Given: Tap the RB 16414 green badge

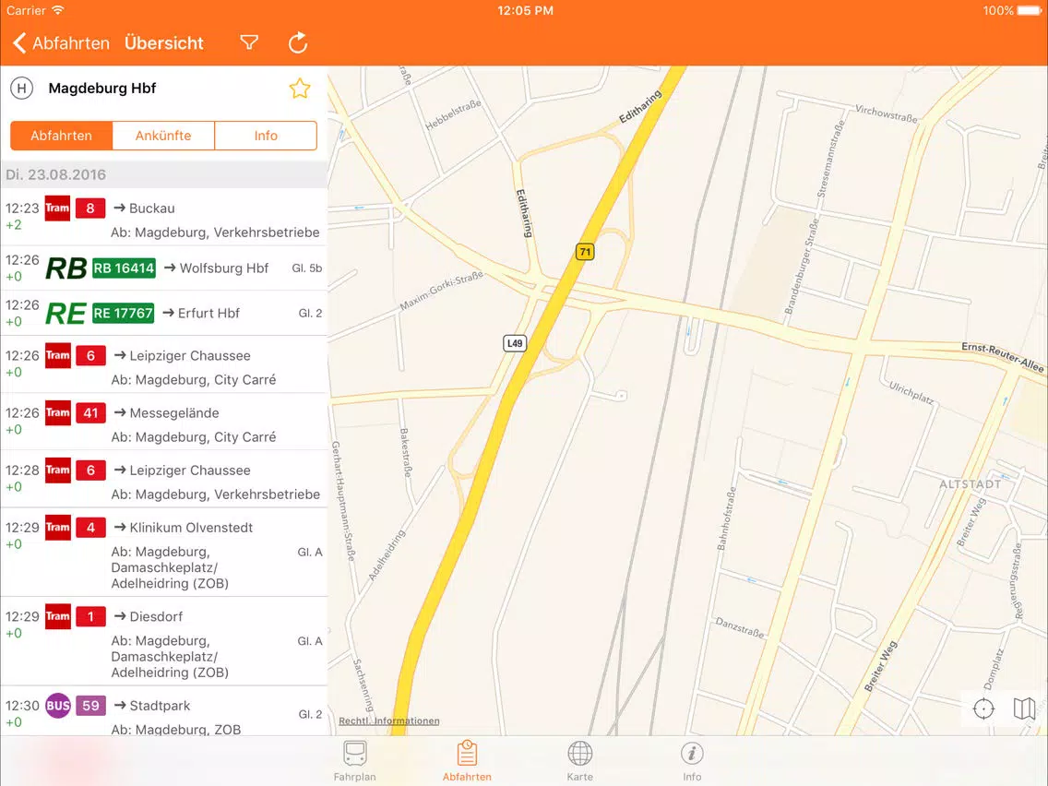Looking at the screenshot, I should pyautogui.click(x=124, y=268).
